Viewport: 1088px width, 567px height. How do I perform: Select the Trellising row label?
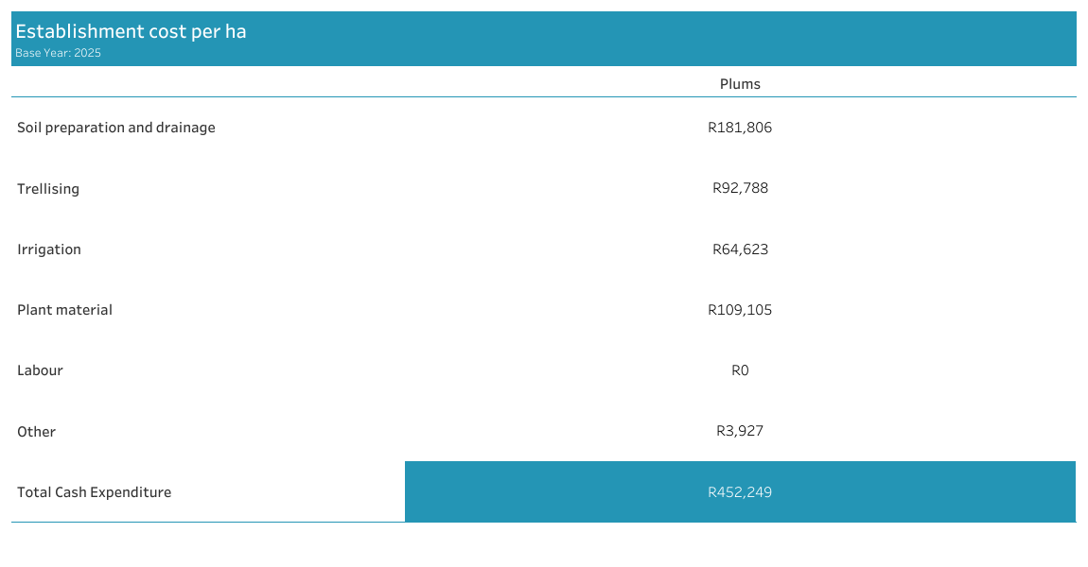point(48,189)
